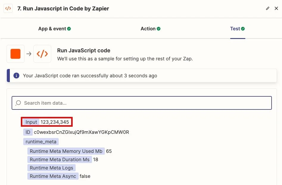The width and height of the screenshot is (282, 185).
Task: Click the value 123,234,345
Action: tap(55, 122)
